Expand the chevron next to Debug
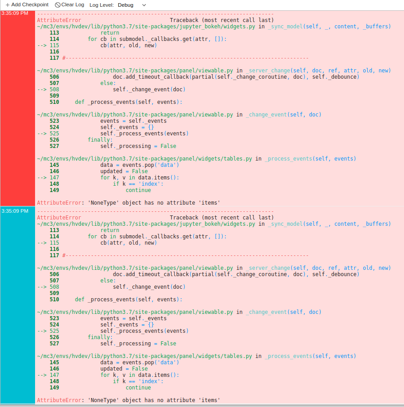Image resolution: width=404 pixels, height=407 pixels. 144,5
